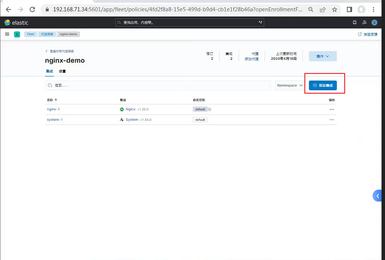Click the browser forward arrow
Image resolution: width=385 pixels, height=260 pixels.
tap(20, 10)
